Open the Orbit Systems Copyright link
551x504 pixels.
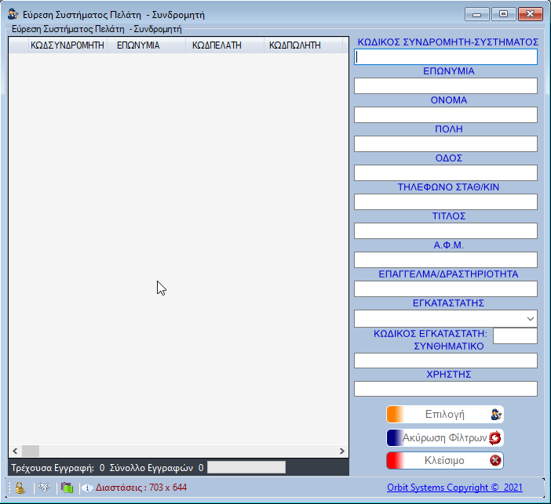pos(454,488)
